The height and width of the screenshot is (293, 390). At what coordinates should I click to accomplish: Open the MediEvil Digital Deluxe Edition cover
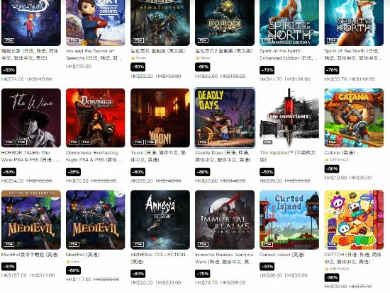30,220
